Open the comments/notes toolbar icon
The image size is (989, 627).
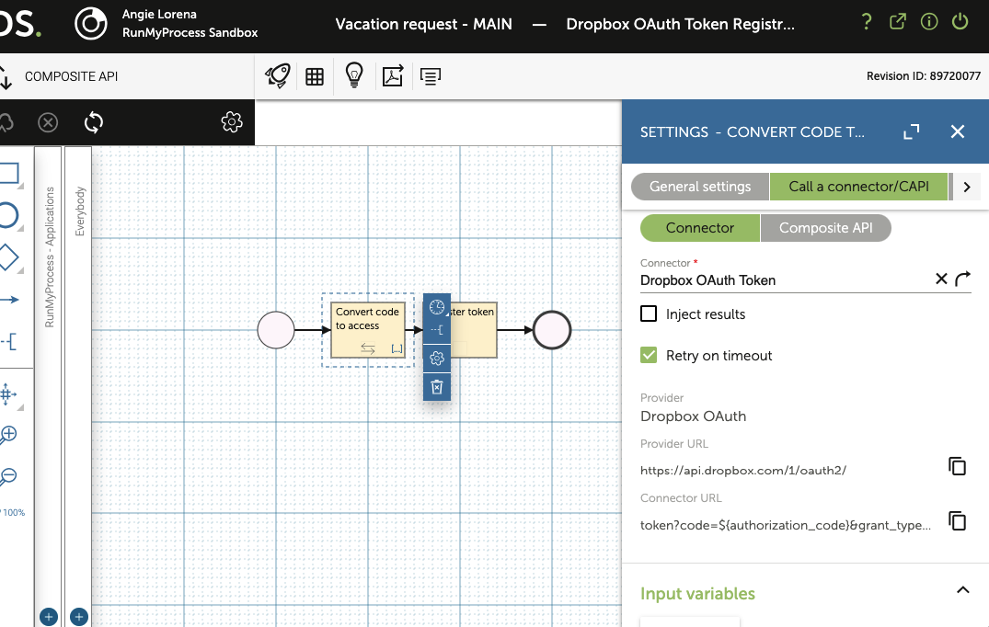click(x=431, y=77)
